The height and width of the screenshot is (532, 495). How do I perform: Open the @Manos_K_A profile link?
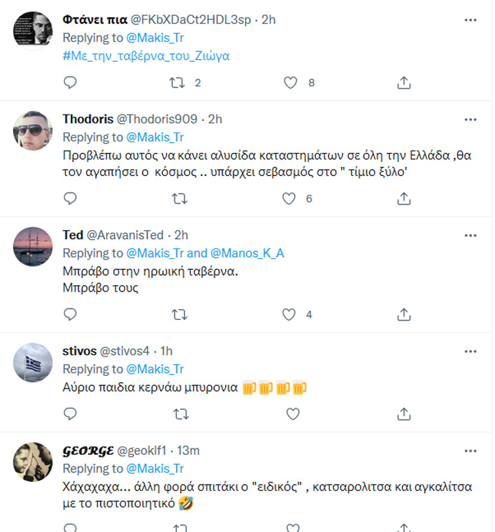click(248, 253)
